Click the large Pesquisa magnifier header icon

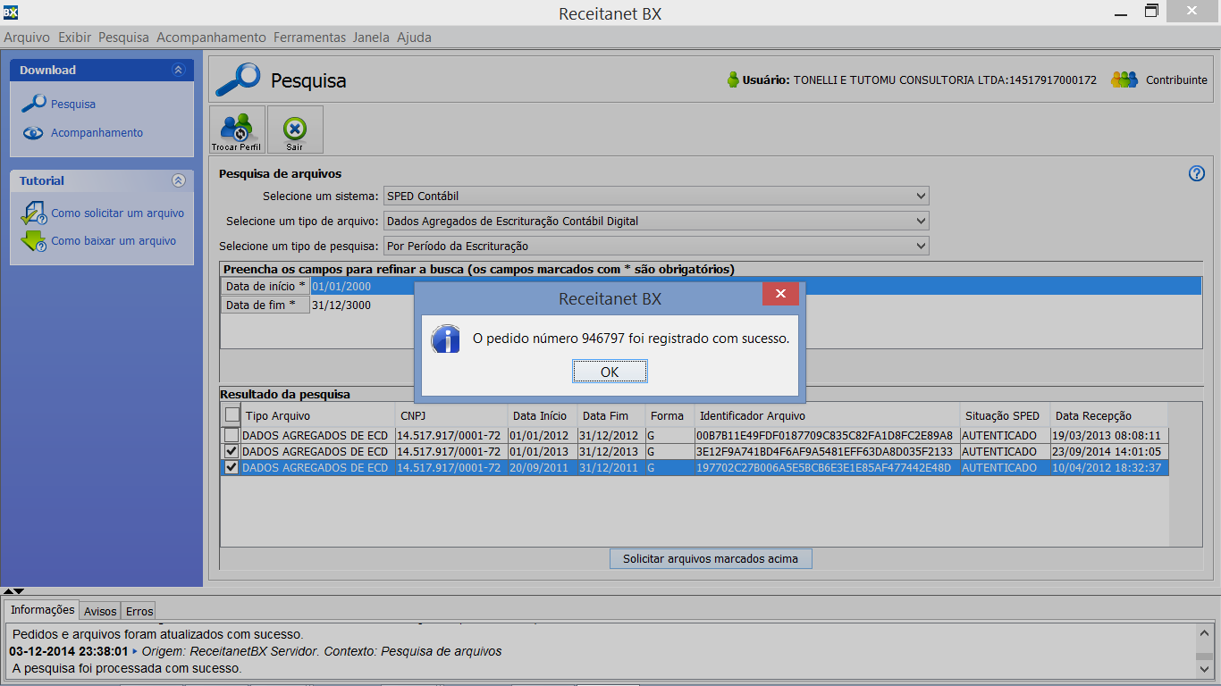[x=238, y=79]
